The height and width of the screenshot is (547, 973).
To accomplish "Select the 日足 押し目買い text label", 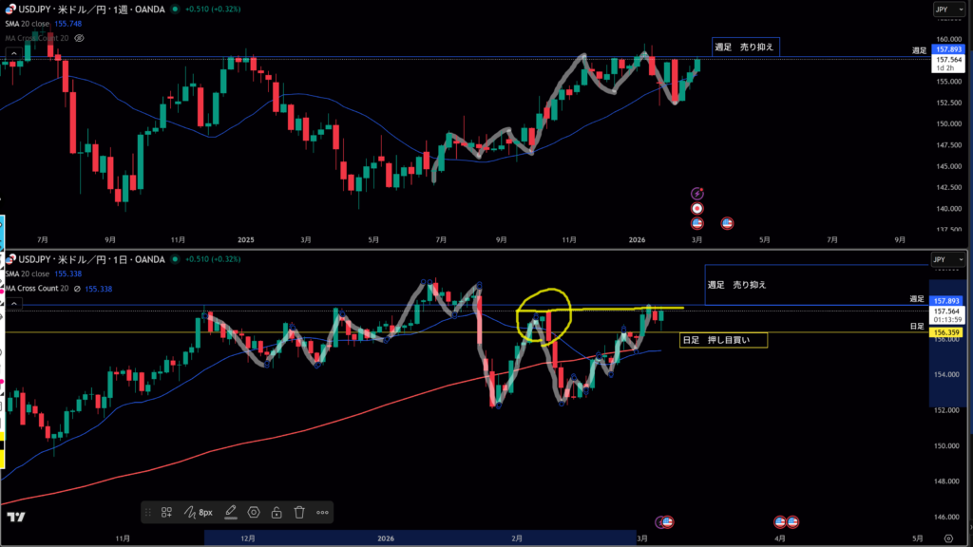I will [x=721, y=340].
